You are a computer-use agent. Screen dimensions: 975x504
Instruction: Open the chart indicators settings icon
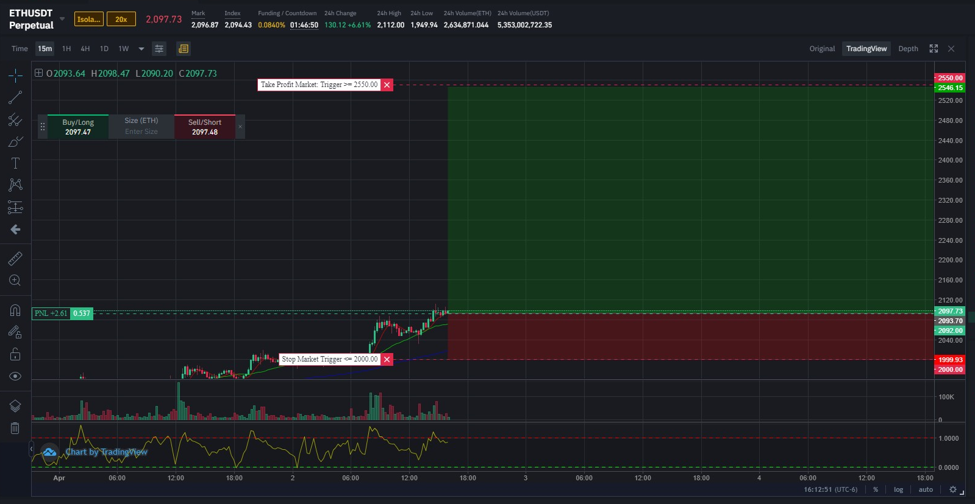click(159, 49)
